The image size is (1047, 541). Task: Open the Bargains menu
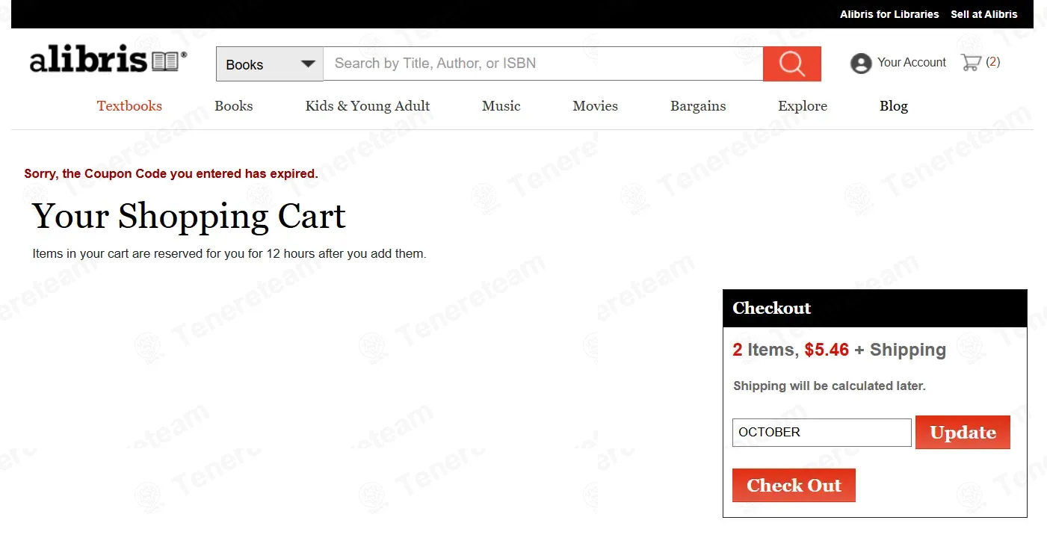pos(698,106)
